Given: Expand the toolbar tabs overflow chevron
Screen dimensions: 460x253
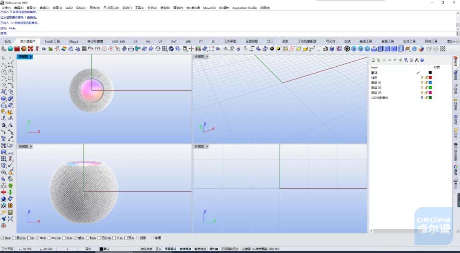Looking at the screenshot, I should [454, 42].
